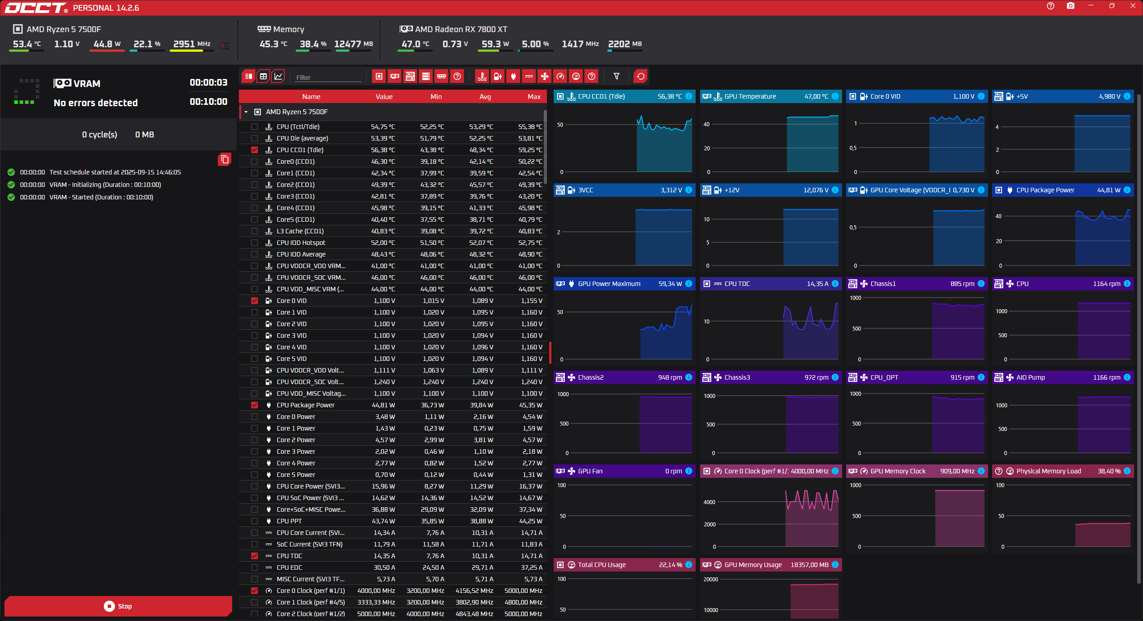
Task: Toggle the GPU device filter icon
Action: click(395, 76)
